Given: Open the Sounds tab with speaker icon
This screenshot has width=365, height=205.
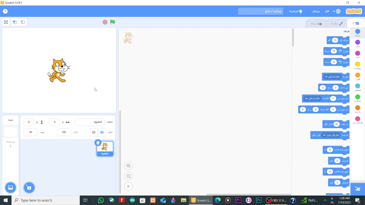Looking at the screenshot, I should (316, 24).
